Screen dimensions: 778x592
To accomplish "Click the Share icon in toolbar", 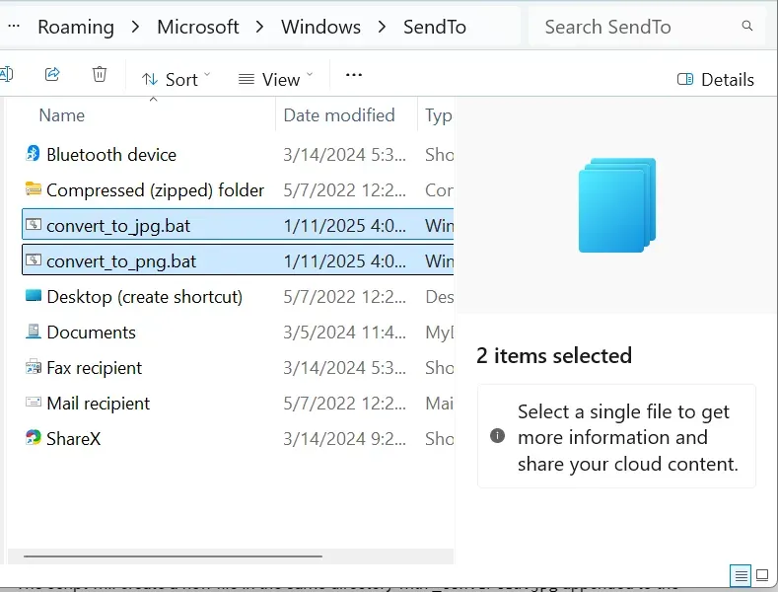I will point(52,75).
